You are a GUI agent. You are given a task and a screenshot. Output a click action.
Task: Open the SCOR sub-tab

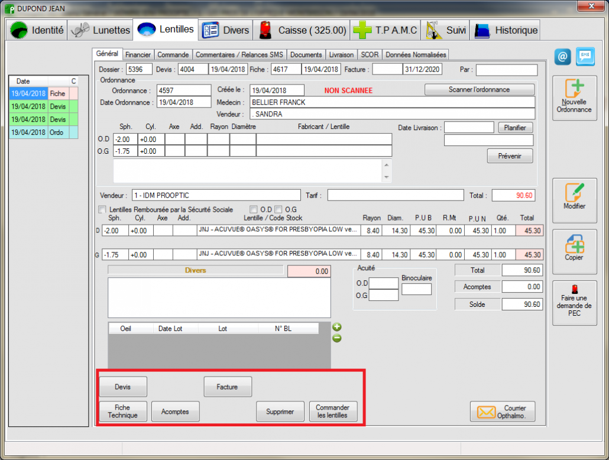(x=370, y=55)
